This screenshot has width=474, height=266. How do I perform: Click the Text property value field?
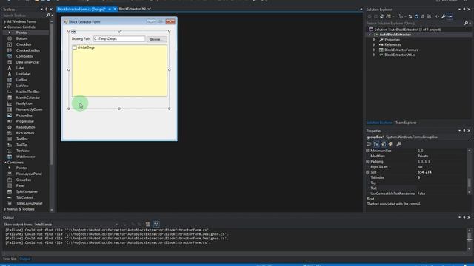click(441, 188)
